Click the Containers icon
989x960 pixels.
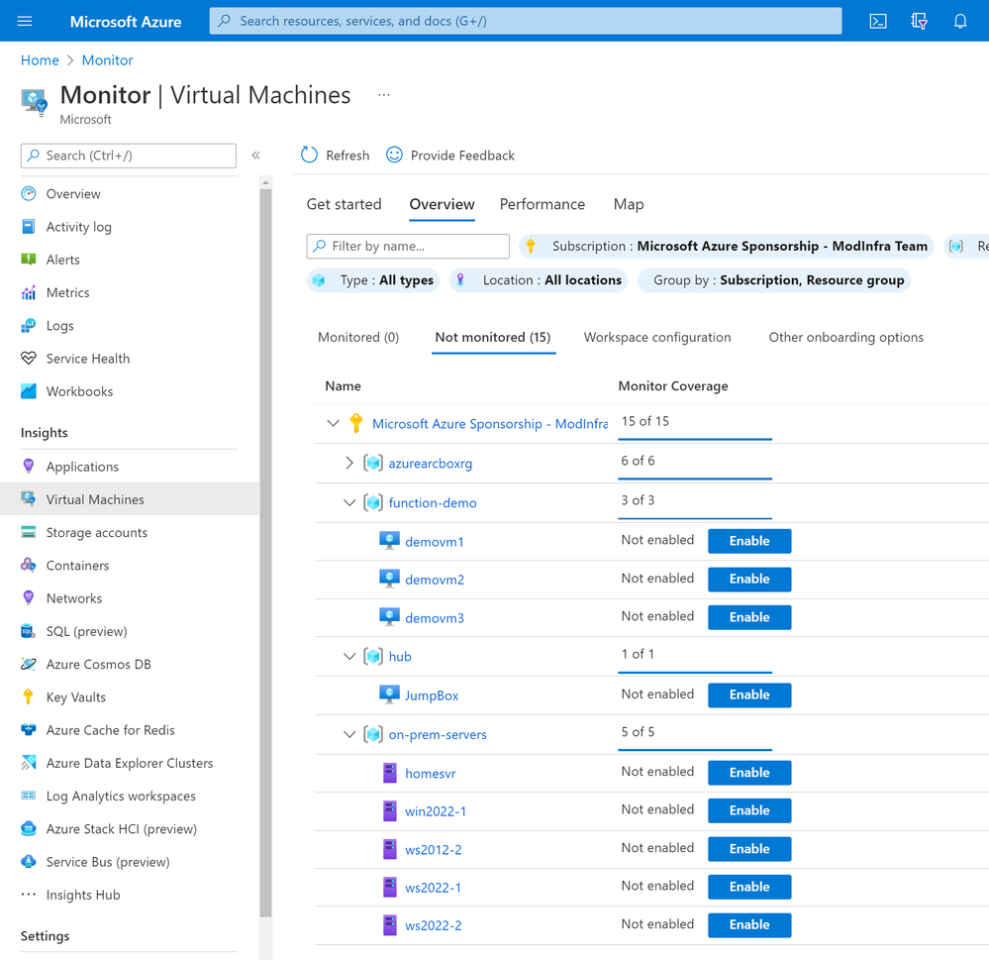[29, 565]
